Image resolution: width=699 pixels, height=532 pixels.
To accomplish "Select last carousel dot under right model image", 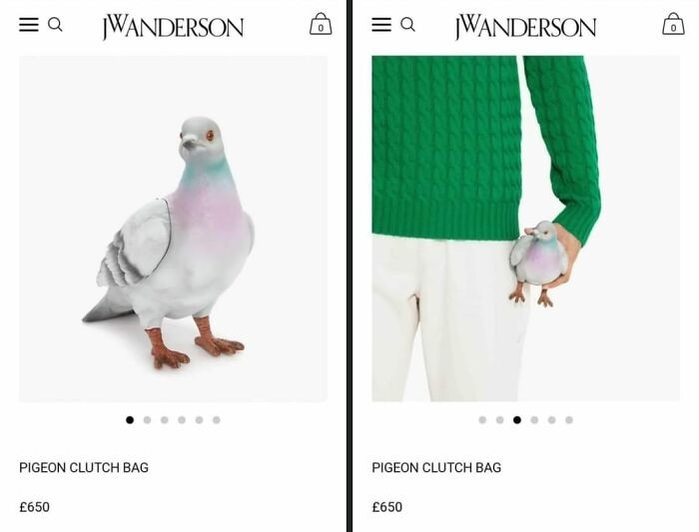I will click(569, 420).
